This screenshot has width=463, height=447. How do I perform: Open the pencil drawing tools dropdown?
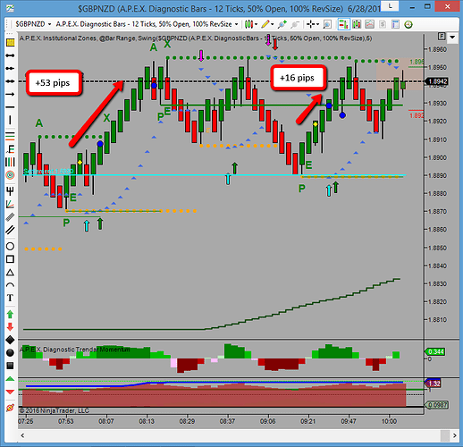coord(267,24)
